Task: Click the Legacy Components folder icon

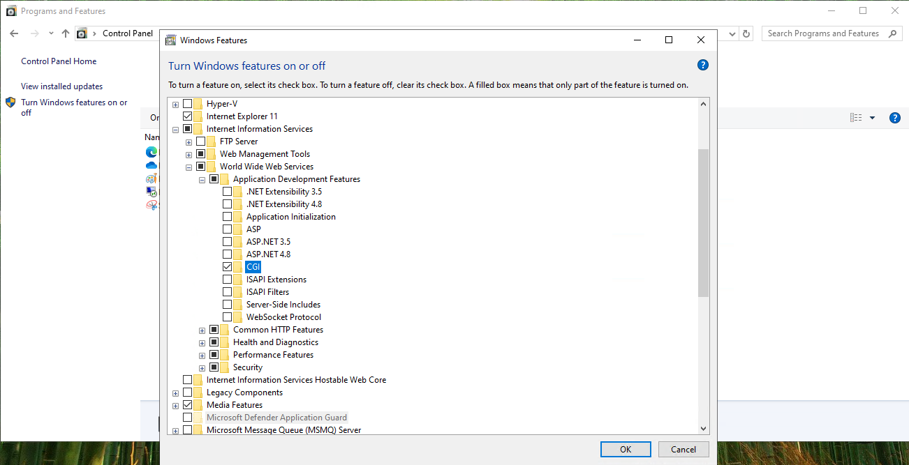Action: (198, 392)
